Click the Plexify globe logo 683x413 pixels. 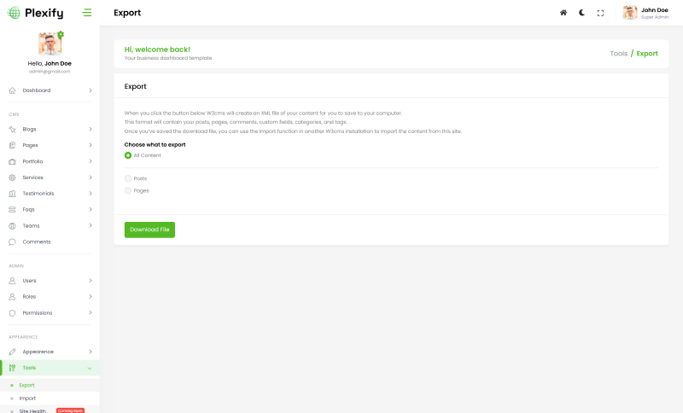coord(14,13)
